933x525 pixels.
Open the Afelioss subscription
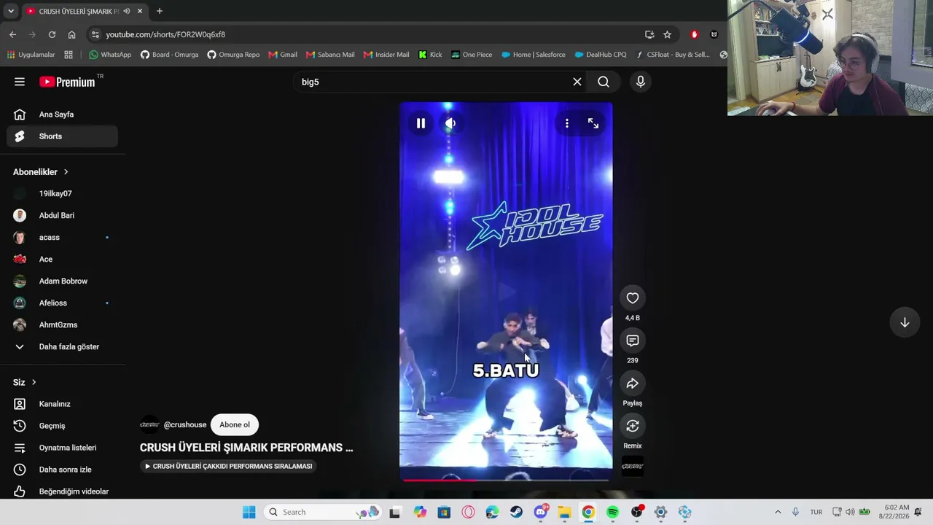coord(62,303)
